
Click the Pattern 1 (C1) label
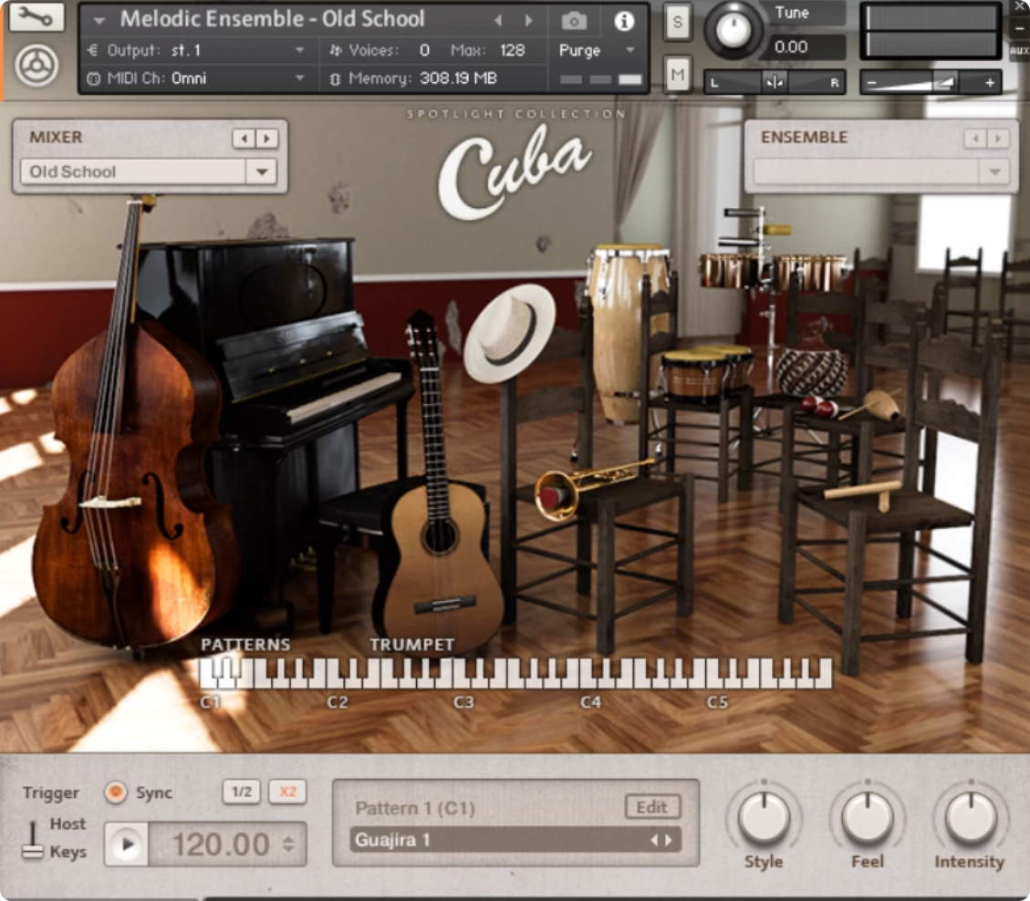414,808
